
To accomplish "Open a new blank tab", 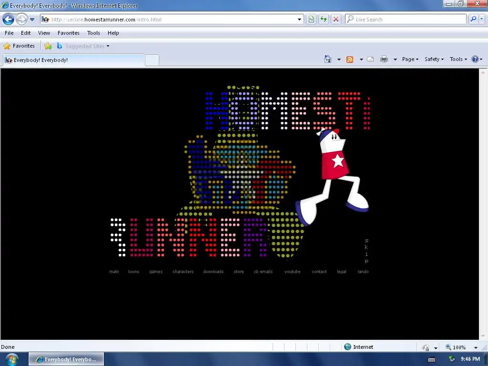I will click(152, 60).
